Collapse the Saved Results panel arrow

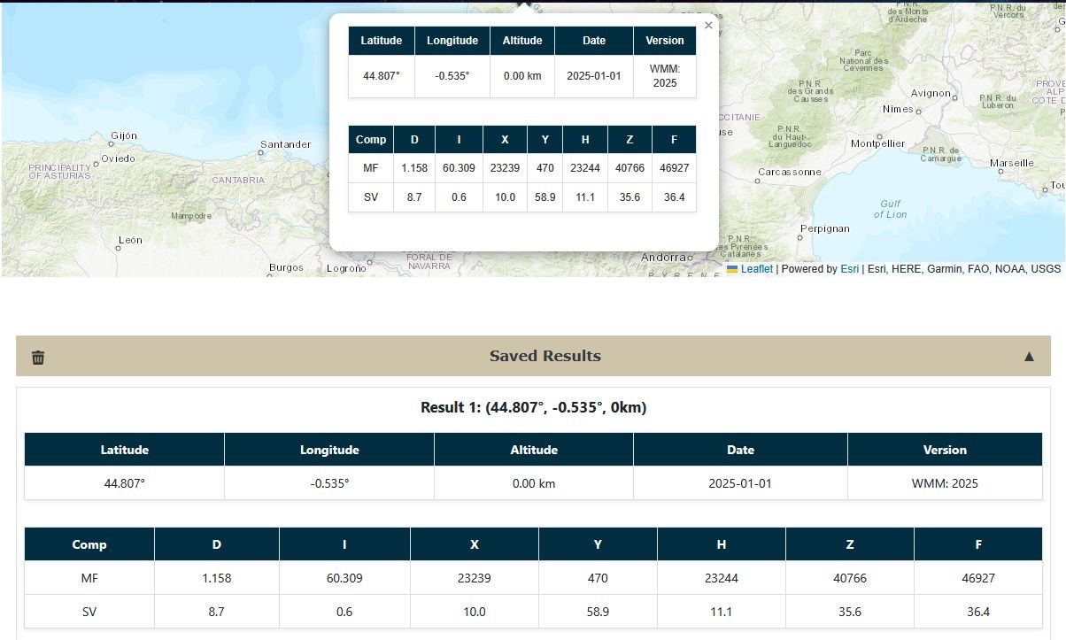point(1029,357)
